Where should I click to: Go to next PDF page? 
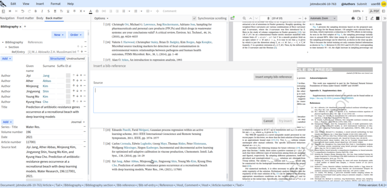click(256, 18)
